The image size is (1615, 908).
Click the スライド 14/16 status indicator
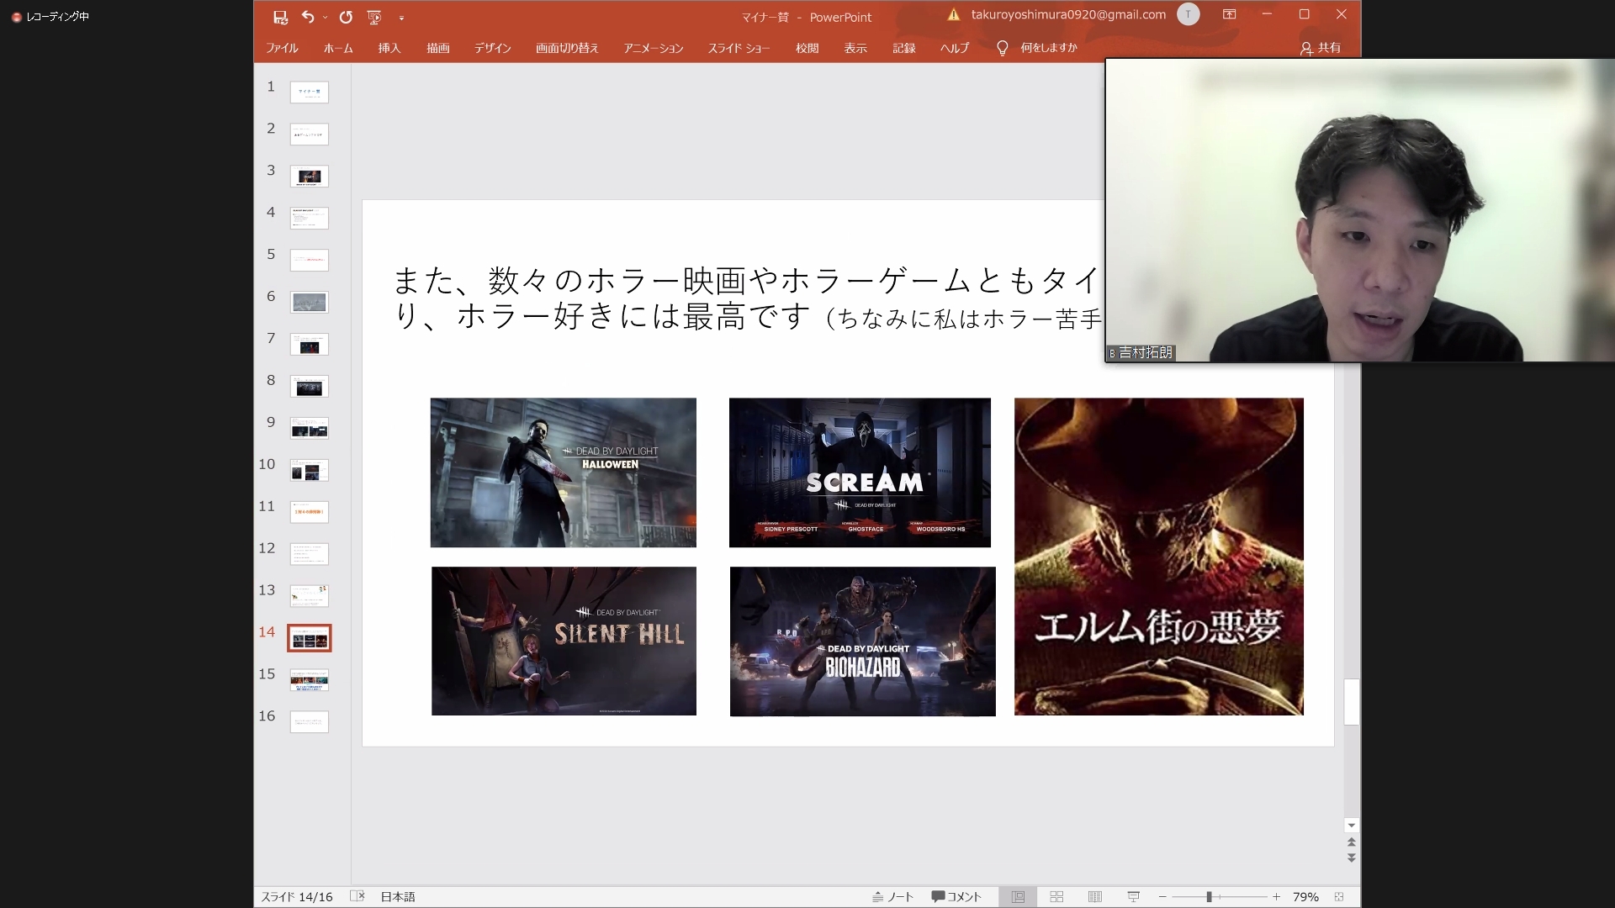[x=296, y=896]
